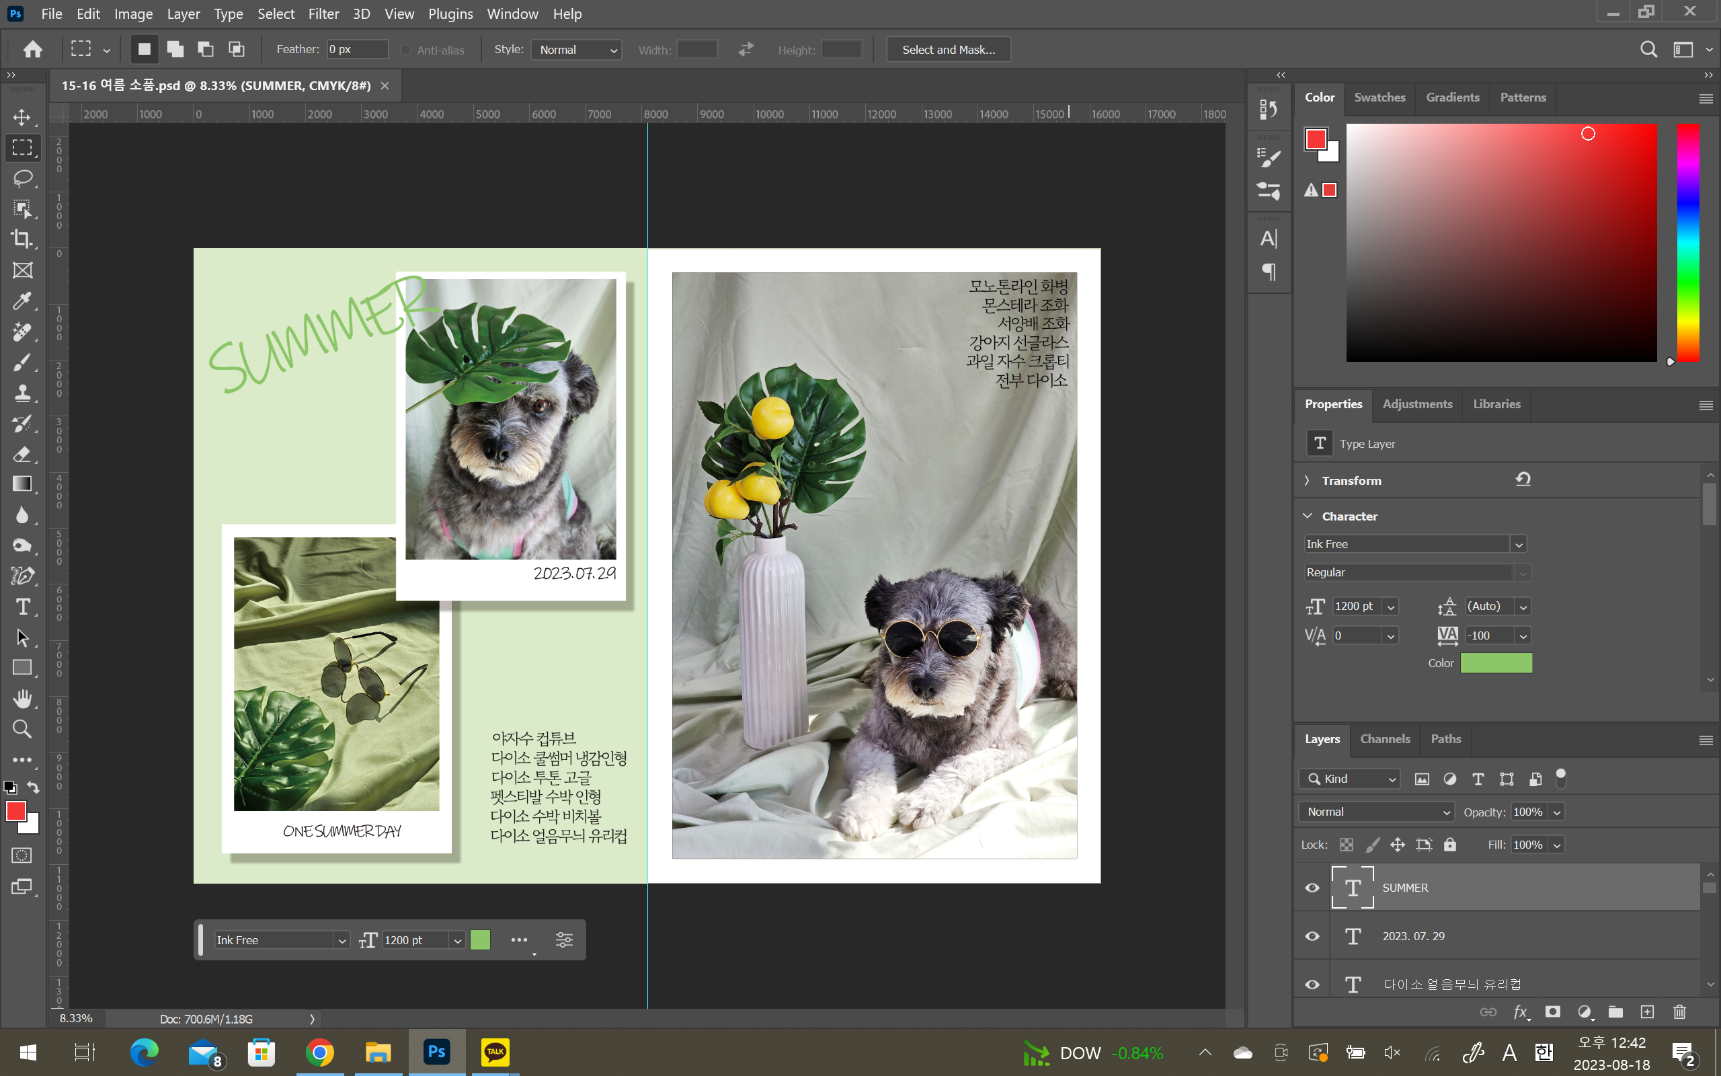Select the Gradient tool
Viewport: 1721px width, 1076px height.
click(x=22, y=485)
